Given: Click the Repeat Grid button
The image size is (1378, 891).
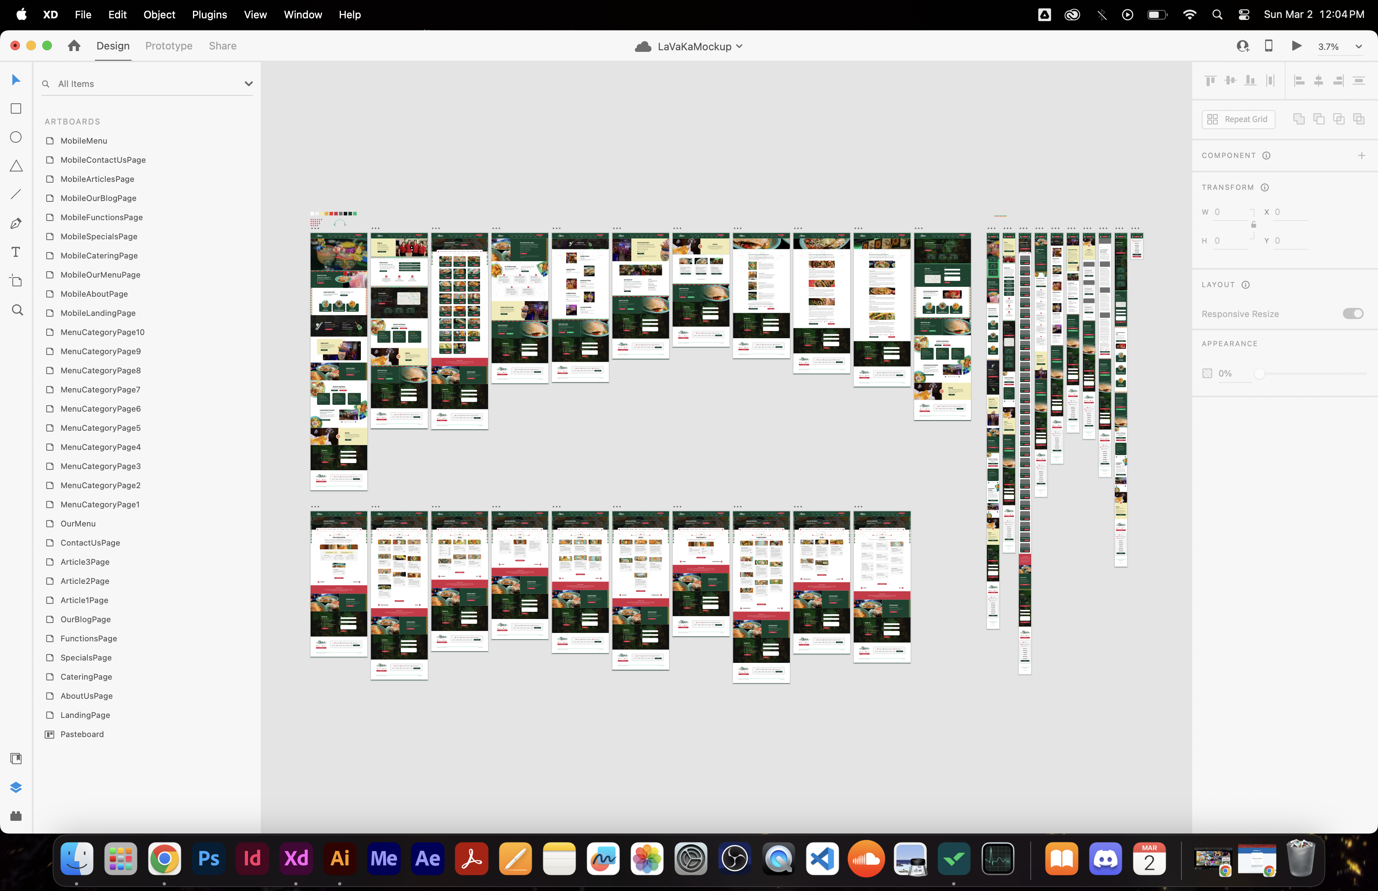Looking at the screenshot, I should point(1238,119).
